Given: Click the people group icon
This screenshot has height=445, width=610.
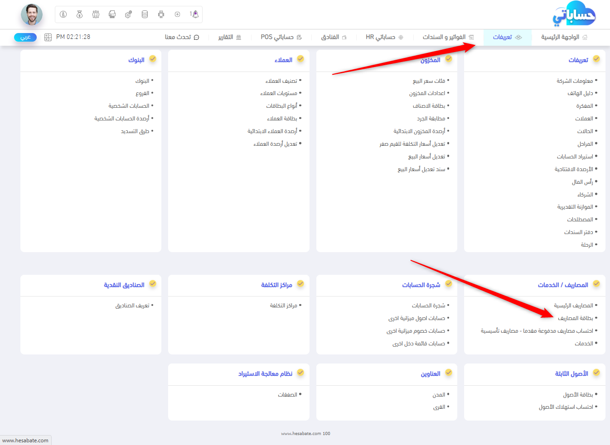Looking at the screenshot, I should (96, 14).
